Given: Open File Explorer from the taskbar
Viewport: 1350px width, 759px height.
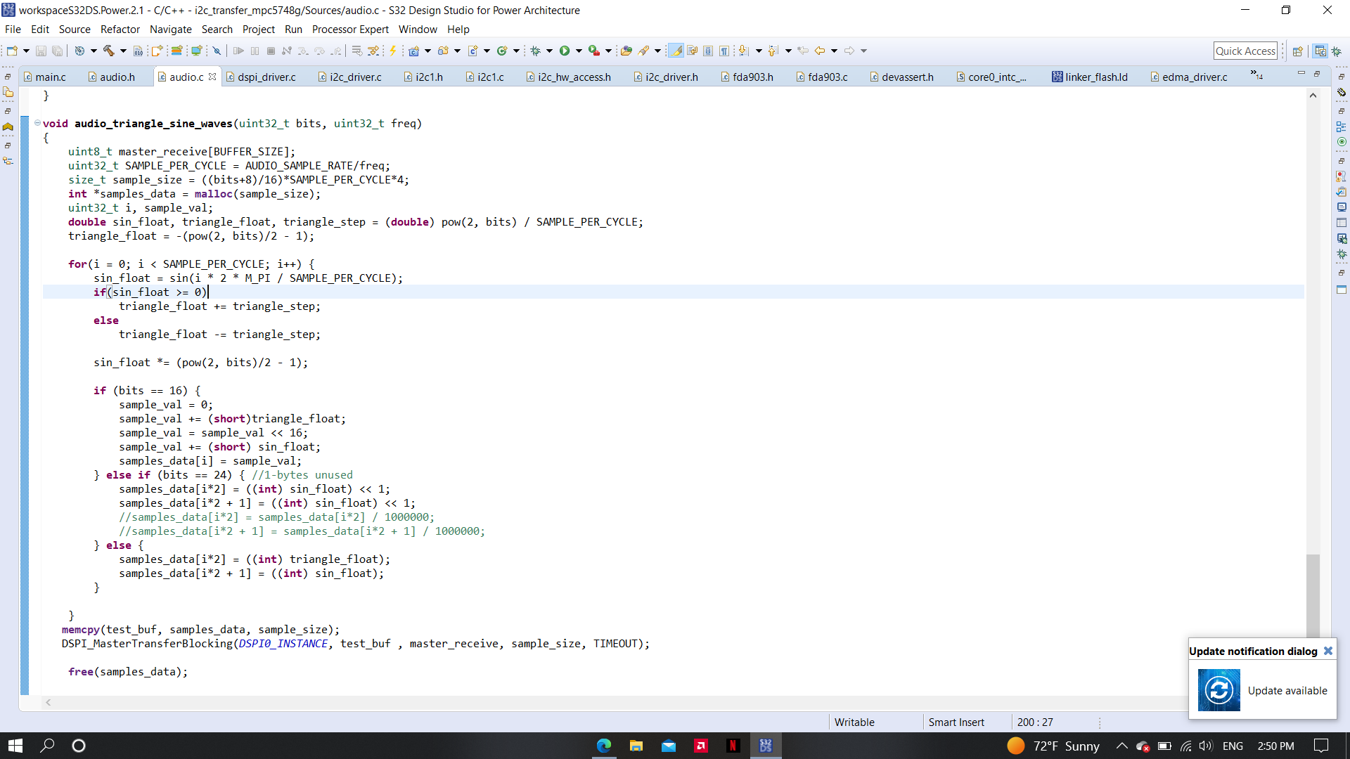Looking at the screenshot, I should [x=636, y=746].
